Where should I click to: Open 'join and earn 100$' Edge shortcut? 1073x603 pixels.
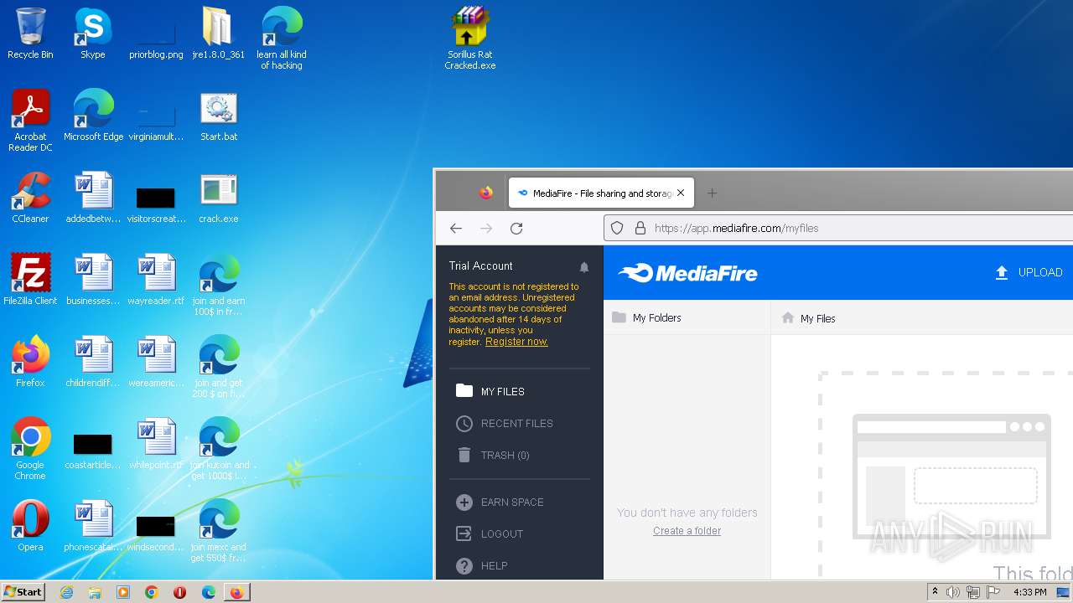coord(219,285)
